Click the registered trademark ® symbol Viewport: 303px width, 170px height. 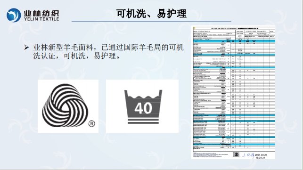pyautogui.click(x=92, y=124)
